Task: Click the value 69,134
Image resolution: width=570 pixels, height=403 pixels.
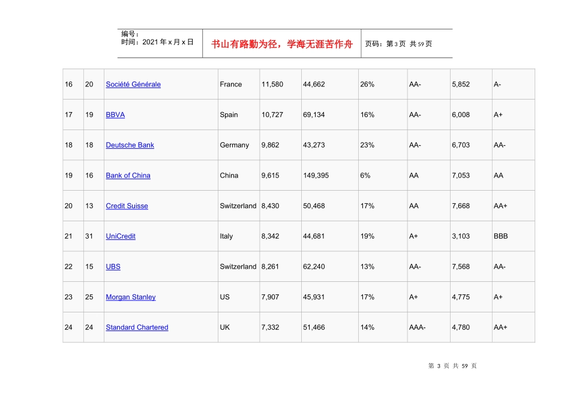Action: point(314,115)
